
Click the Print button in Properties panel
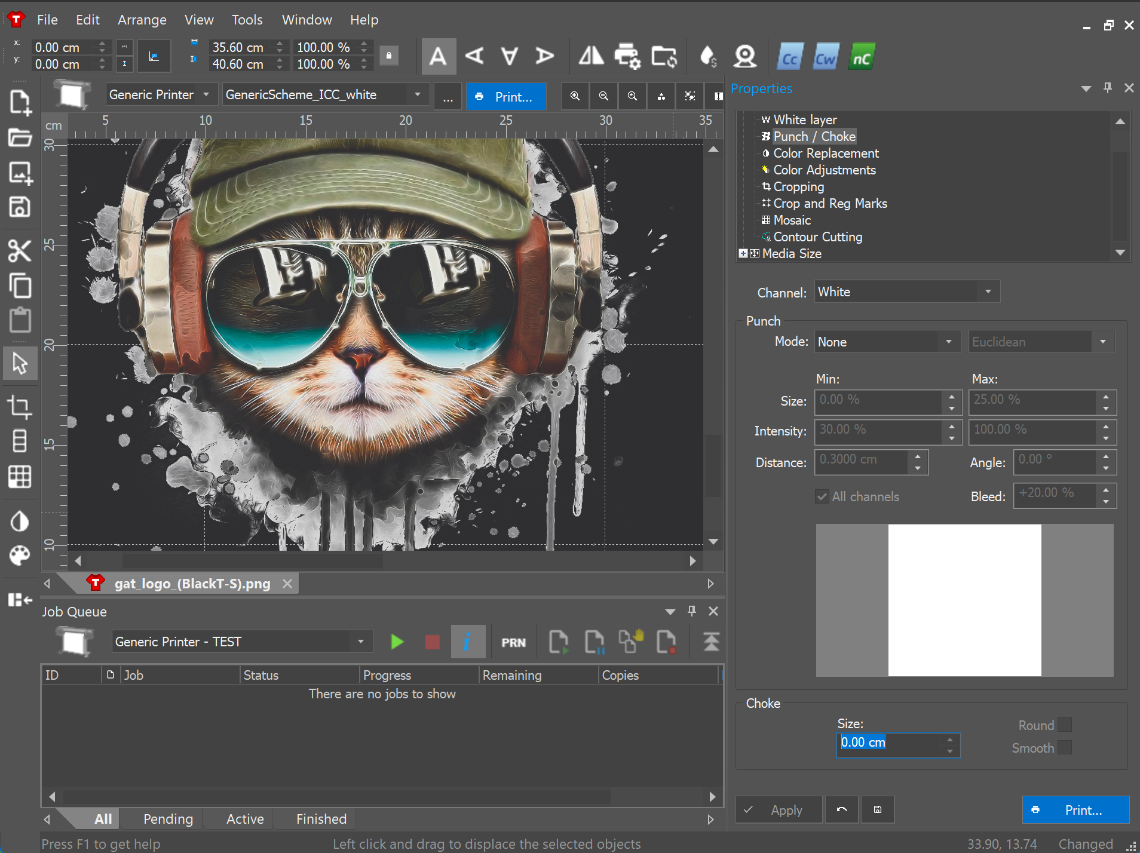[1075, 810]
